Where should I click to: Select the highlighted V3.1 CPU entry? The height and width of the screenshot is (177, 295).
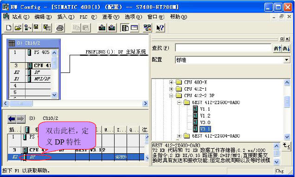(205, 129)
